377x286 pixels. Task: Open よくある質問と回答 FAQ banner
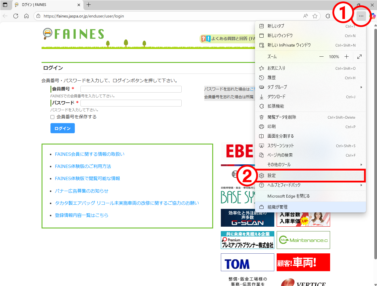click(x=228, y=39)
